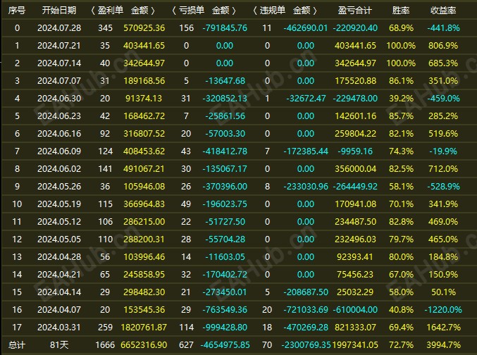Select date cell 2024.04.14
Screen dimensions: 477x355
pyautogui.click(x=59, y=292)
